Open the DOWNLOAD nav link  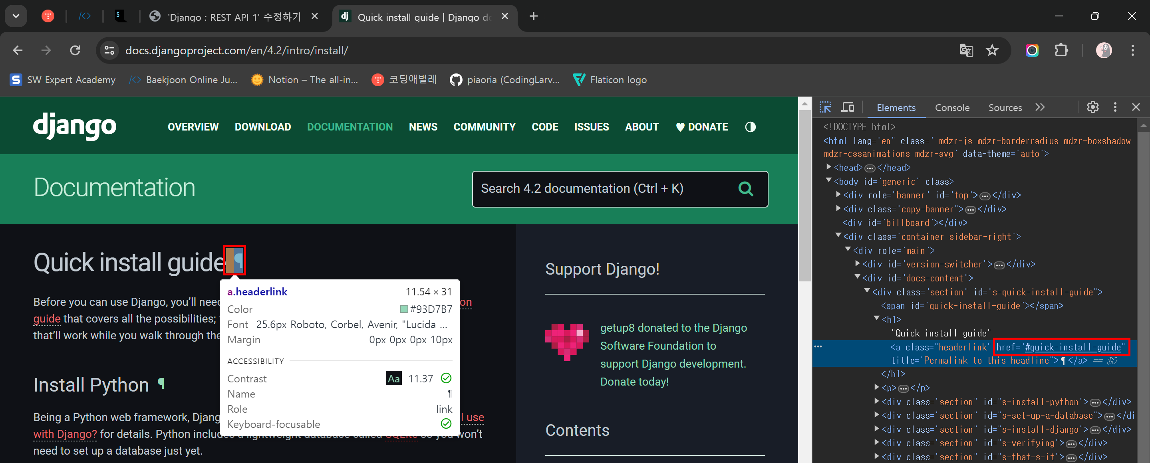click(x=262, y=127)
